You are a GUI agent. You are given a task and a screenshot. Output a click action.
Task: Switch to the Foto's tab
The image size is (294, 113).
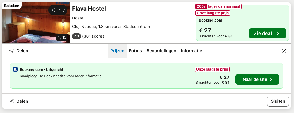(x=135, y=51)
